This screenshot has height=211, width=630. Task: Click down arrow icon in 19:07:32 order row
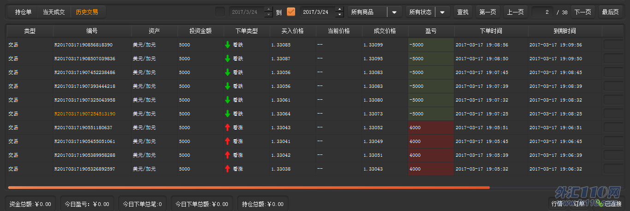227,100
